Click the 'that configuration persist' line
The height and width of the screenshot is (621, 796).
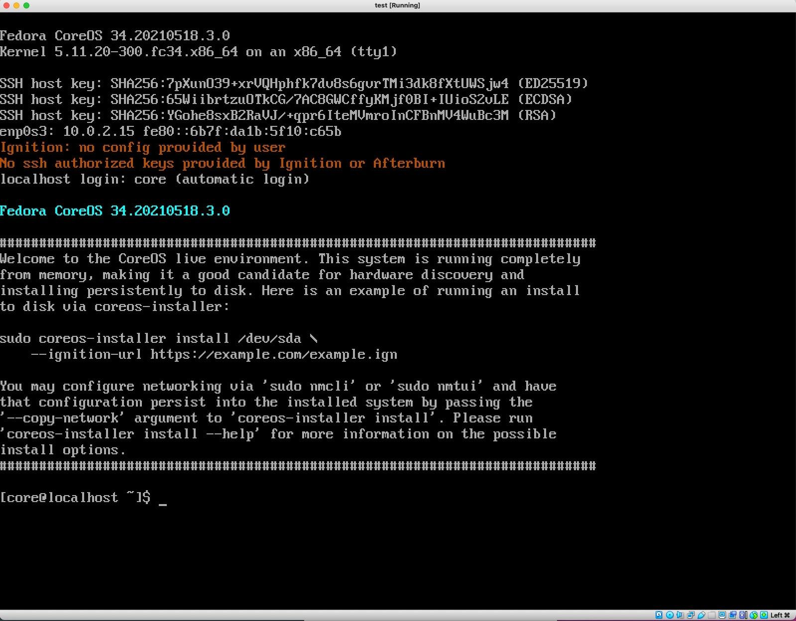(x=266, y=402)
